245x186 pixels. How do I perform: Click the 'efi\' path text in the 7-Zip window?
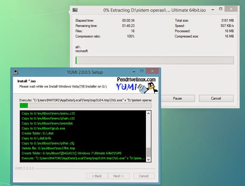[78, 47]
